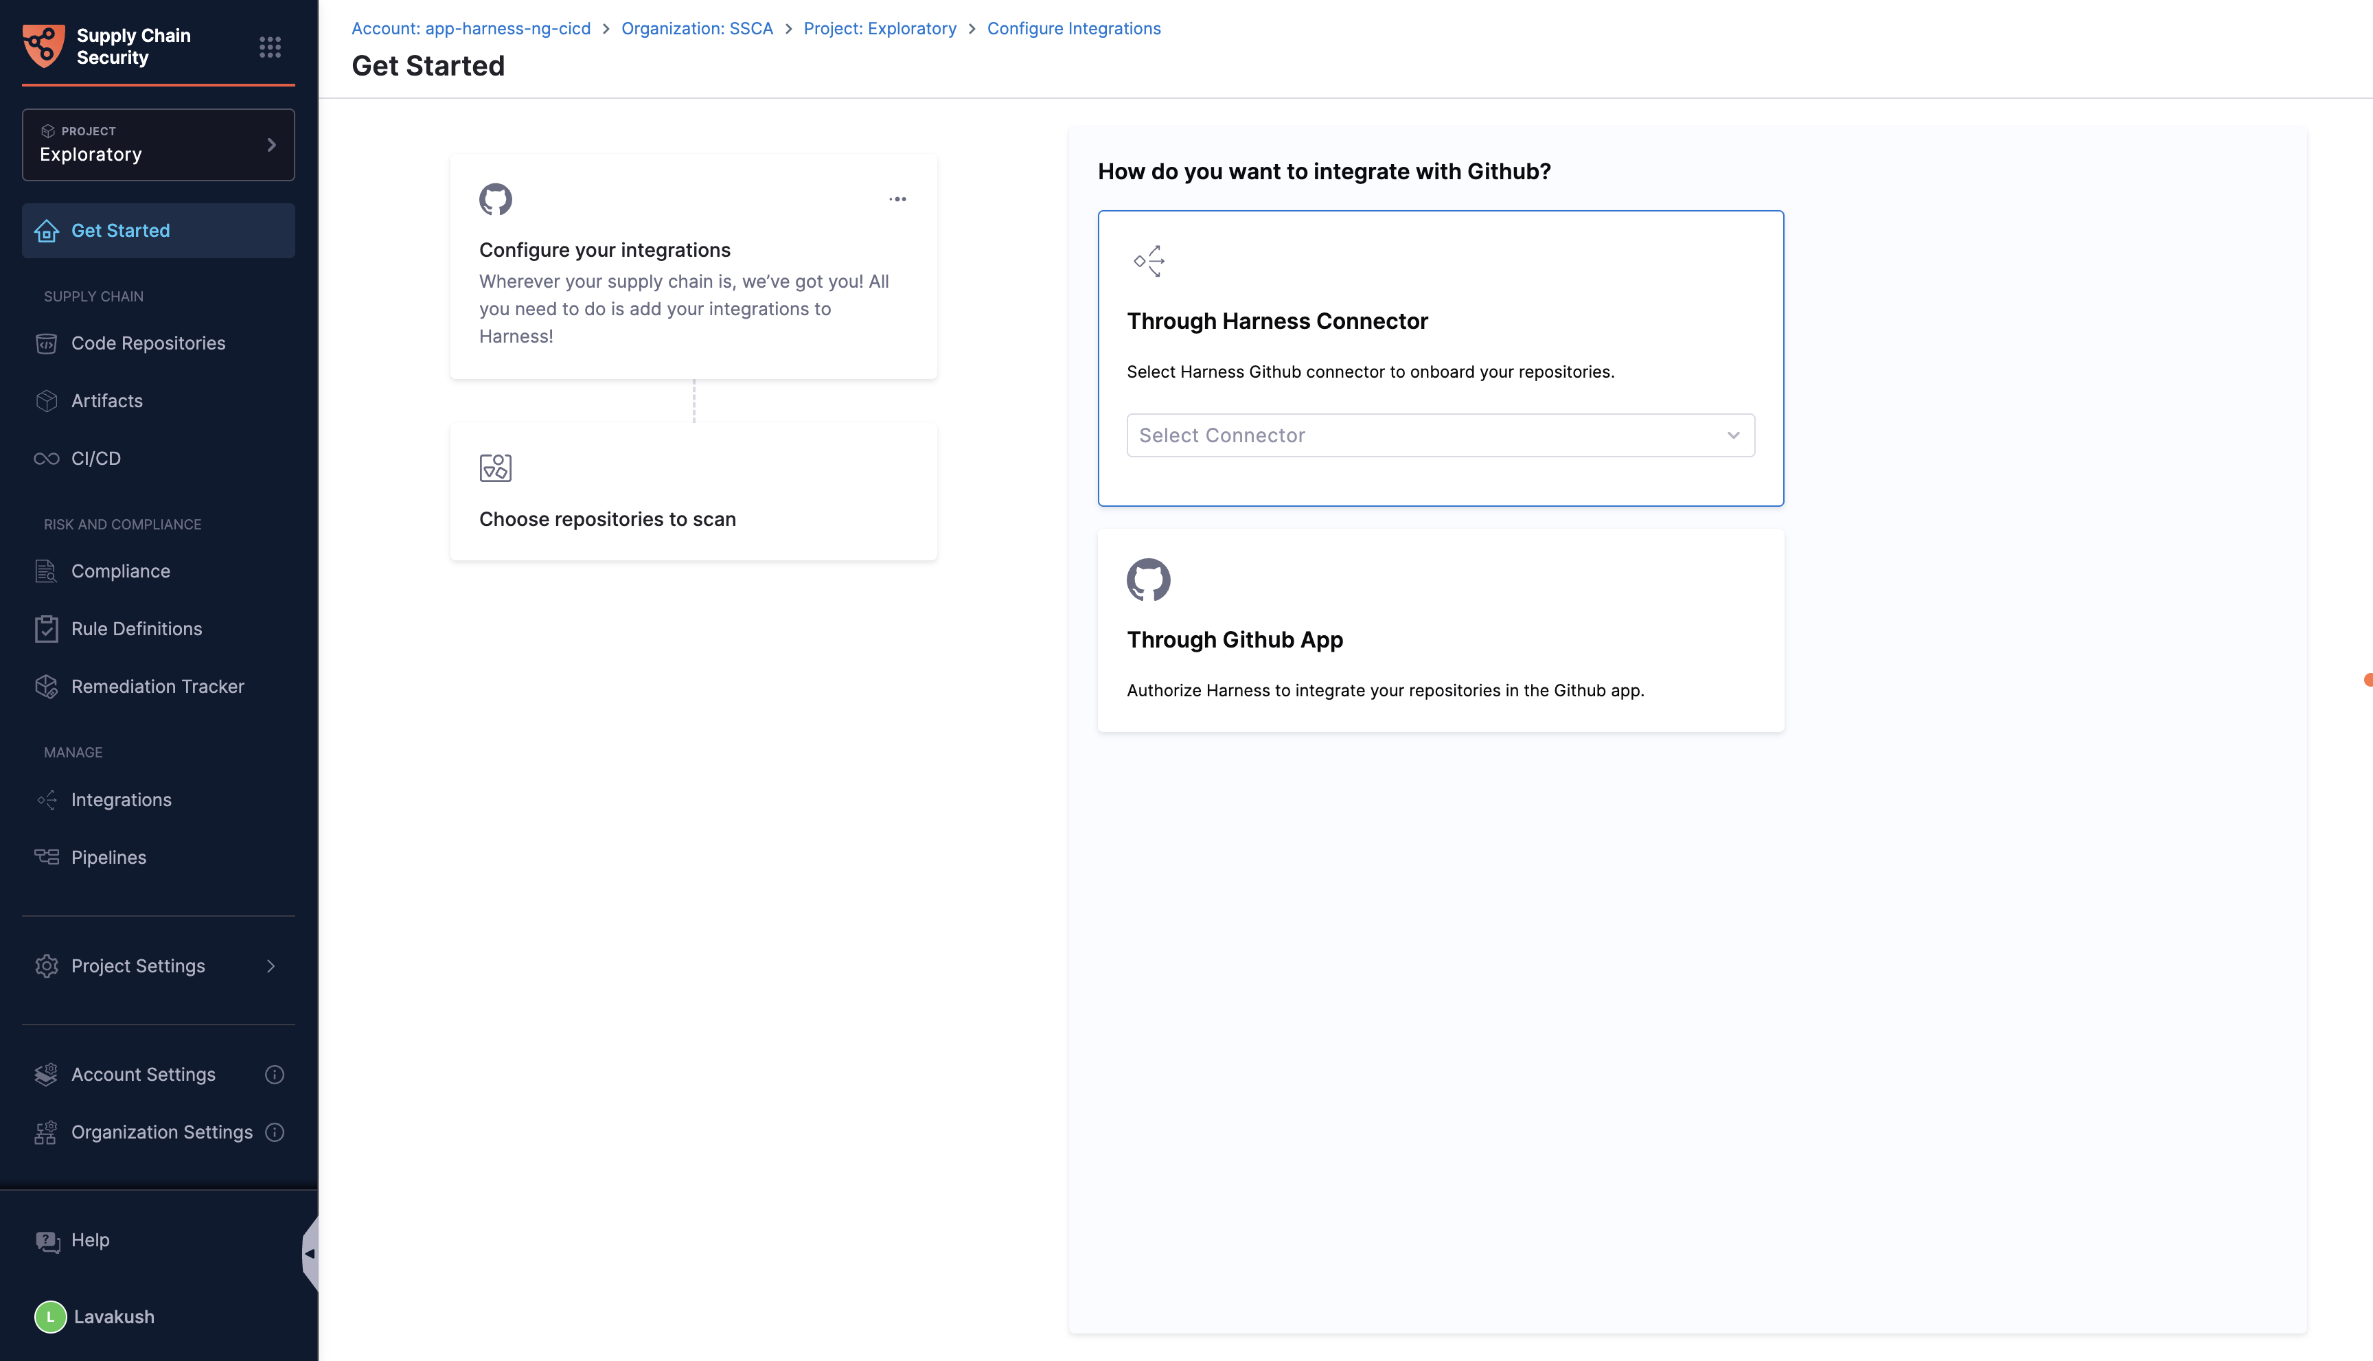Click the Organization: SSCA breadcrumb
The height and width of the screenshot is (1361, 2373).
697,28
